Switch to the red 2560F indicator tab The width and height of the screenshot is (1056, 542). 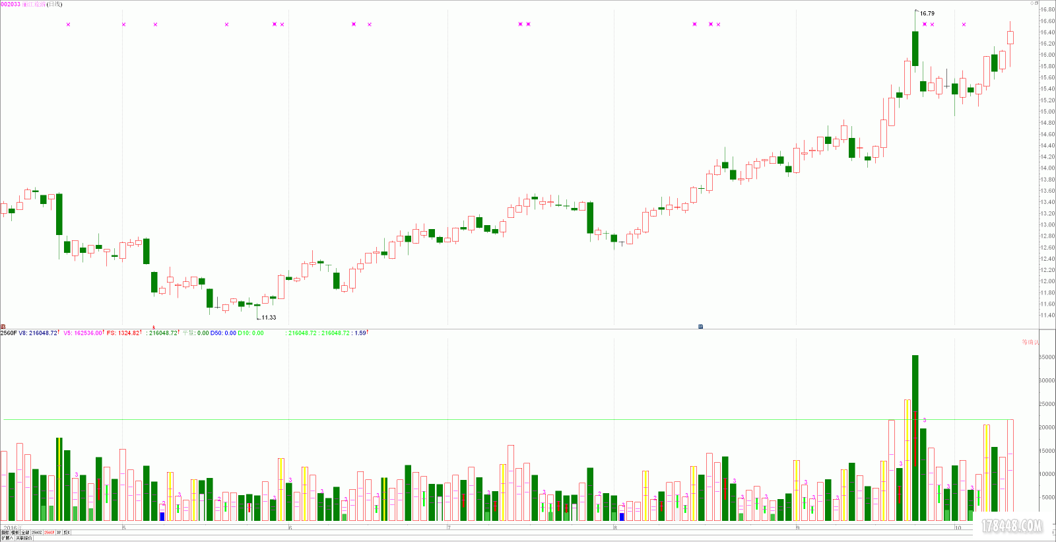[49, 532]
